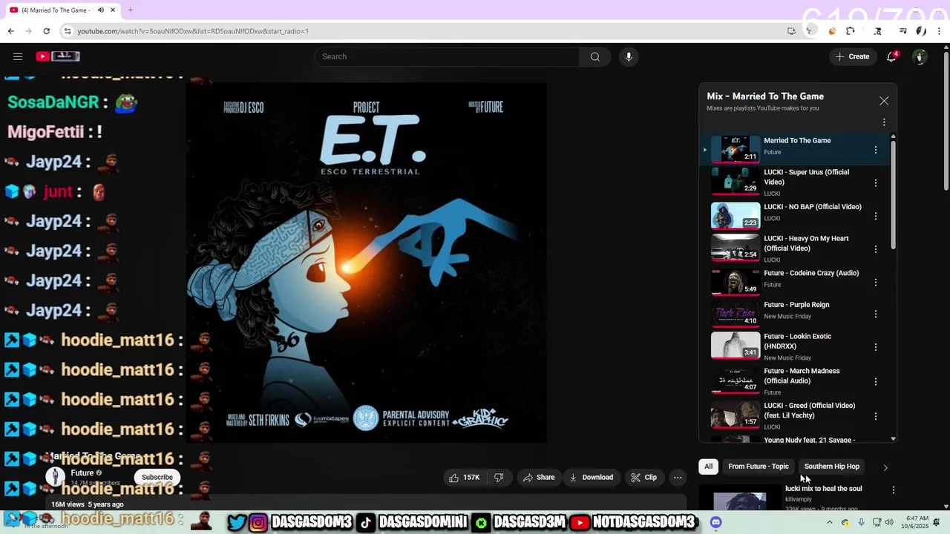Click the Discord icon in taskbar

[x=715, y=522]
